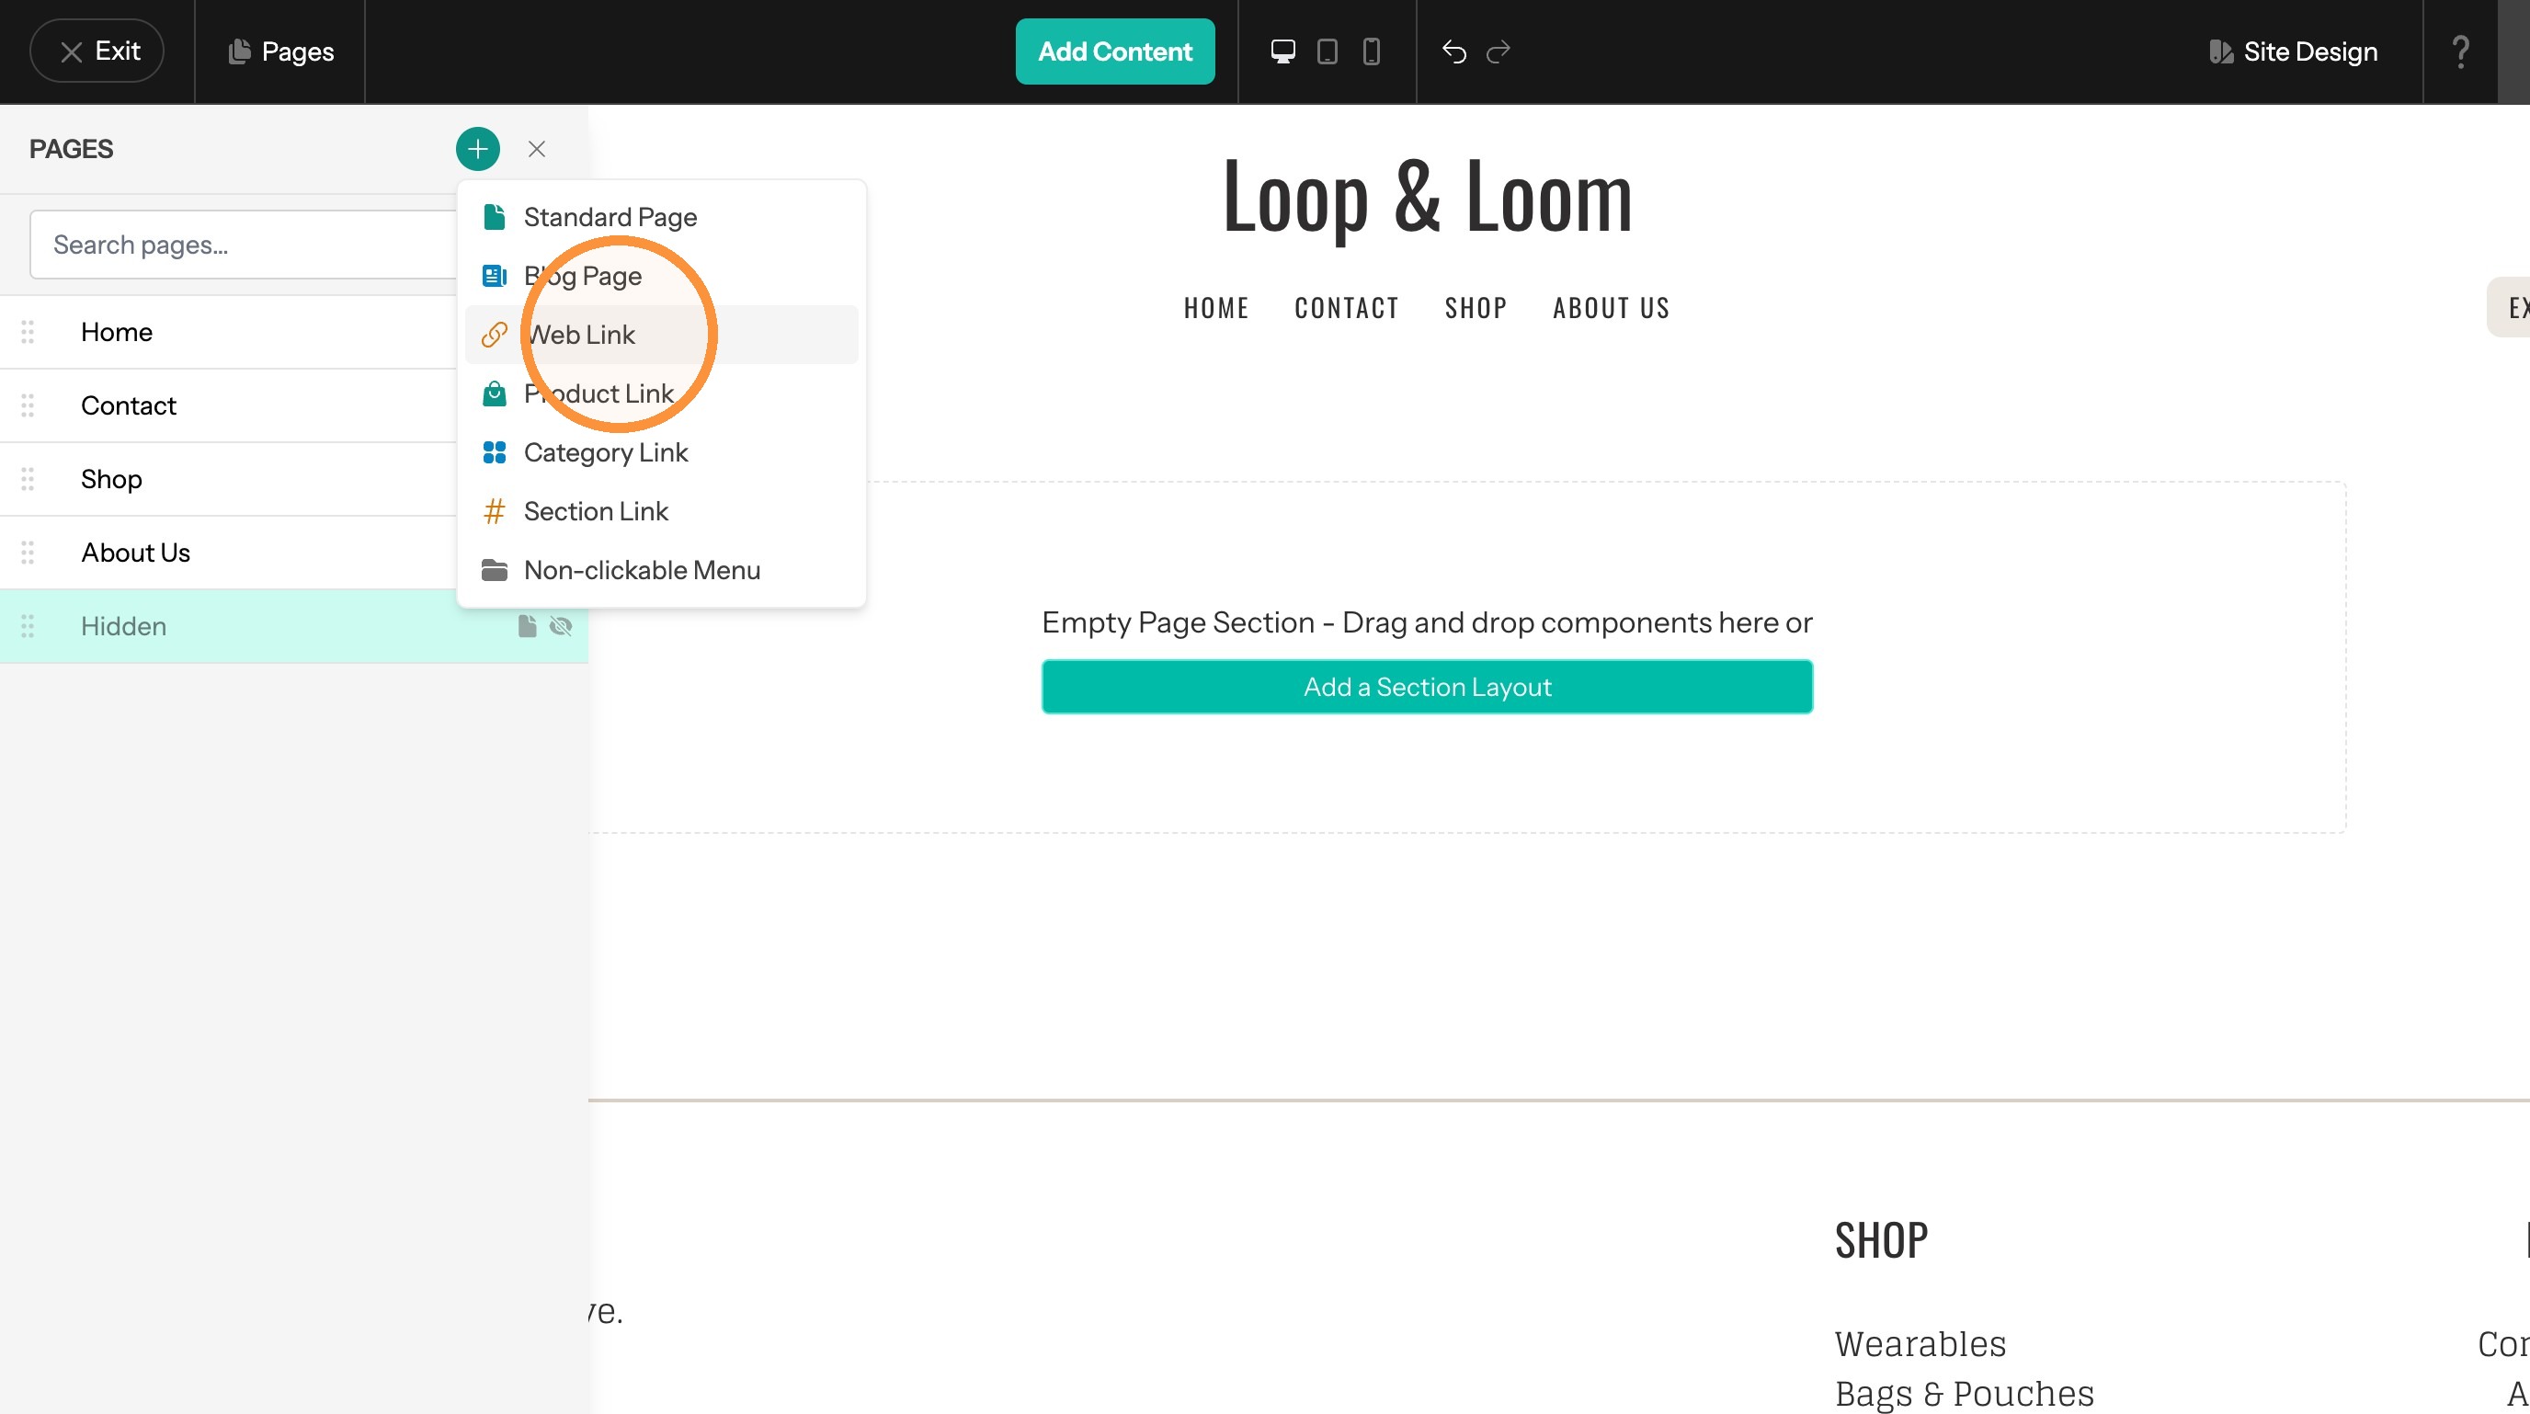Screen dimensions: 2530x1414
Task: Open the Pages dropdown in top bar
Action: click(281, 51)
